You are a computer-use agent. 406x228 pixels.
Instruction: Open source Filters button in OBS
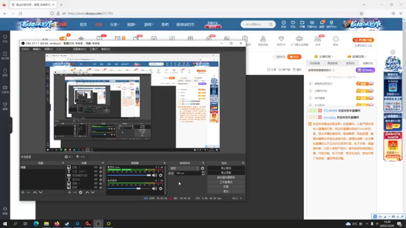pos(81,157)
